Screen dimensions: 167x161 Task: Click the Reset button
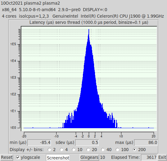pyautogui.click(x=7, y=157)
